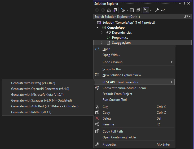Click the C# project icon beside ConsoleApp
This screenshot has width=194, height=149.
tap(104, 28)
